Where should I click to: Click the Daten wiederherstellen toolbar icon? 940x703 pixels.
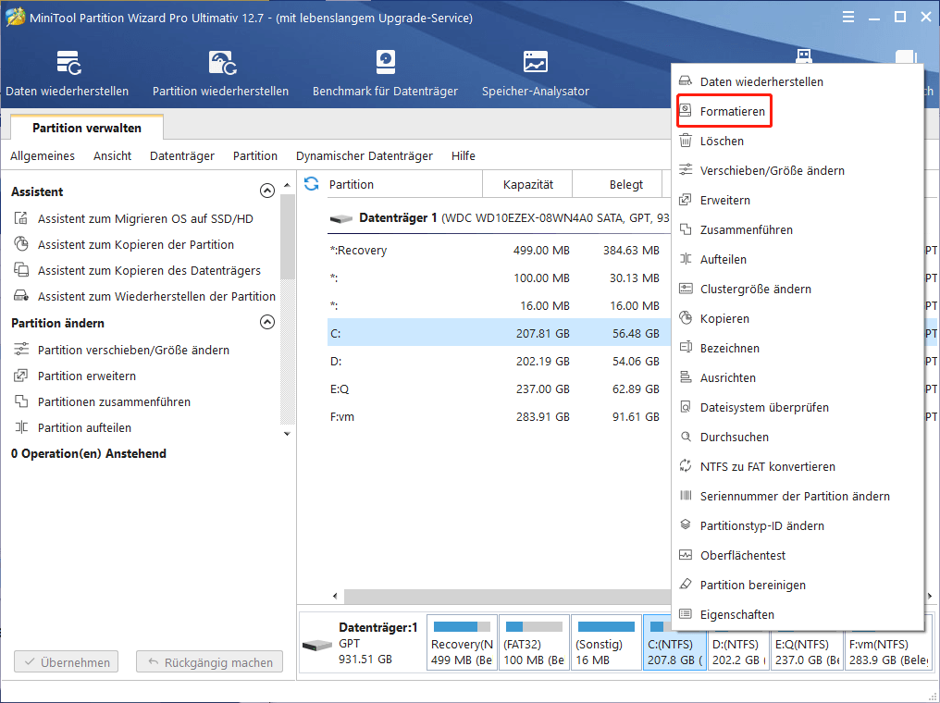[68, 63]
